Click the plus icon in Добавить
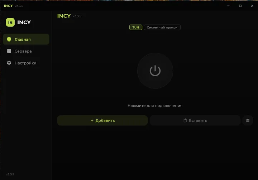The width and height of the screenshot is (258, 180). [92, 120]
